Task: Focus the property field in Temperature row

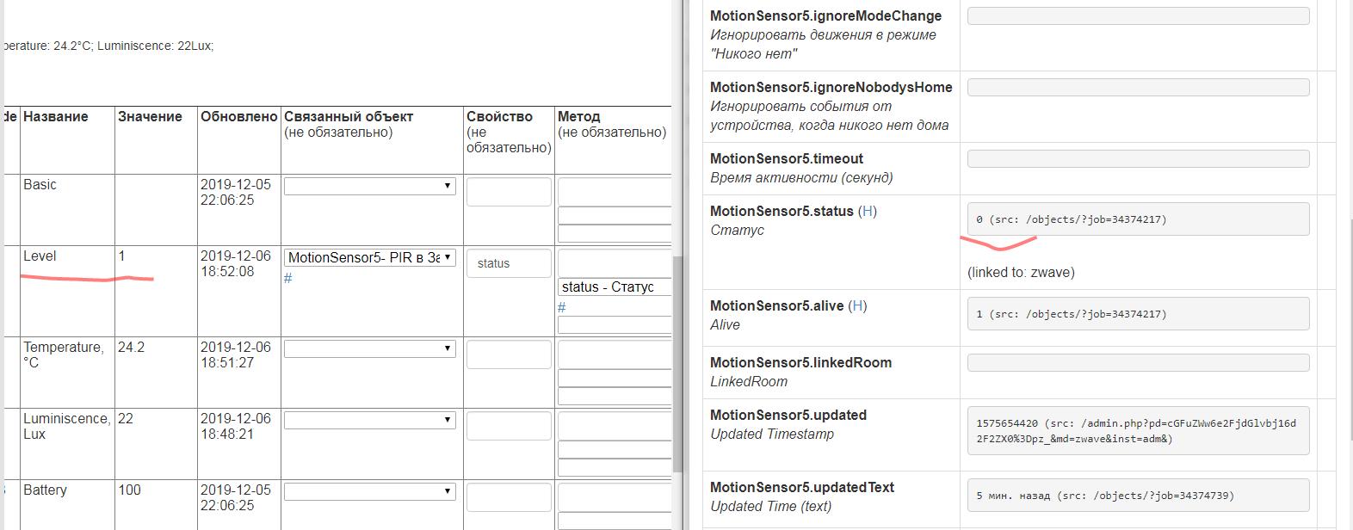Action: coord(509,354)
